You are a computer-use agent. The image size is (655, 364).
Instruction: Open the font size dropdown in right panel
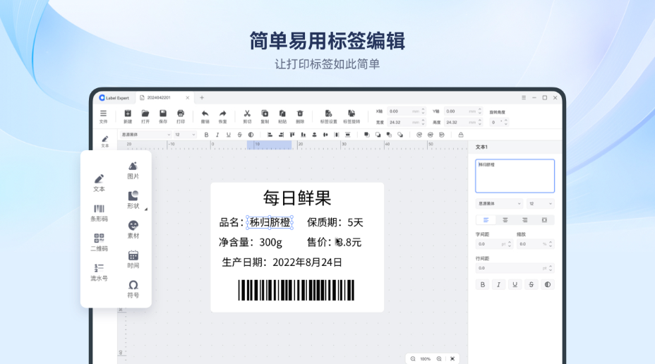coord(541,204)
